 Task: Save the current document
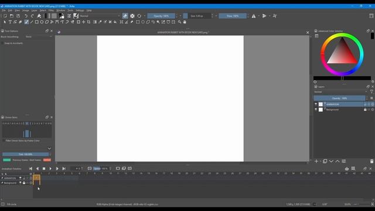pos(18,16)
